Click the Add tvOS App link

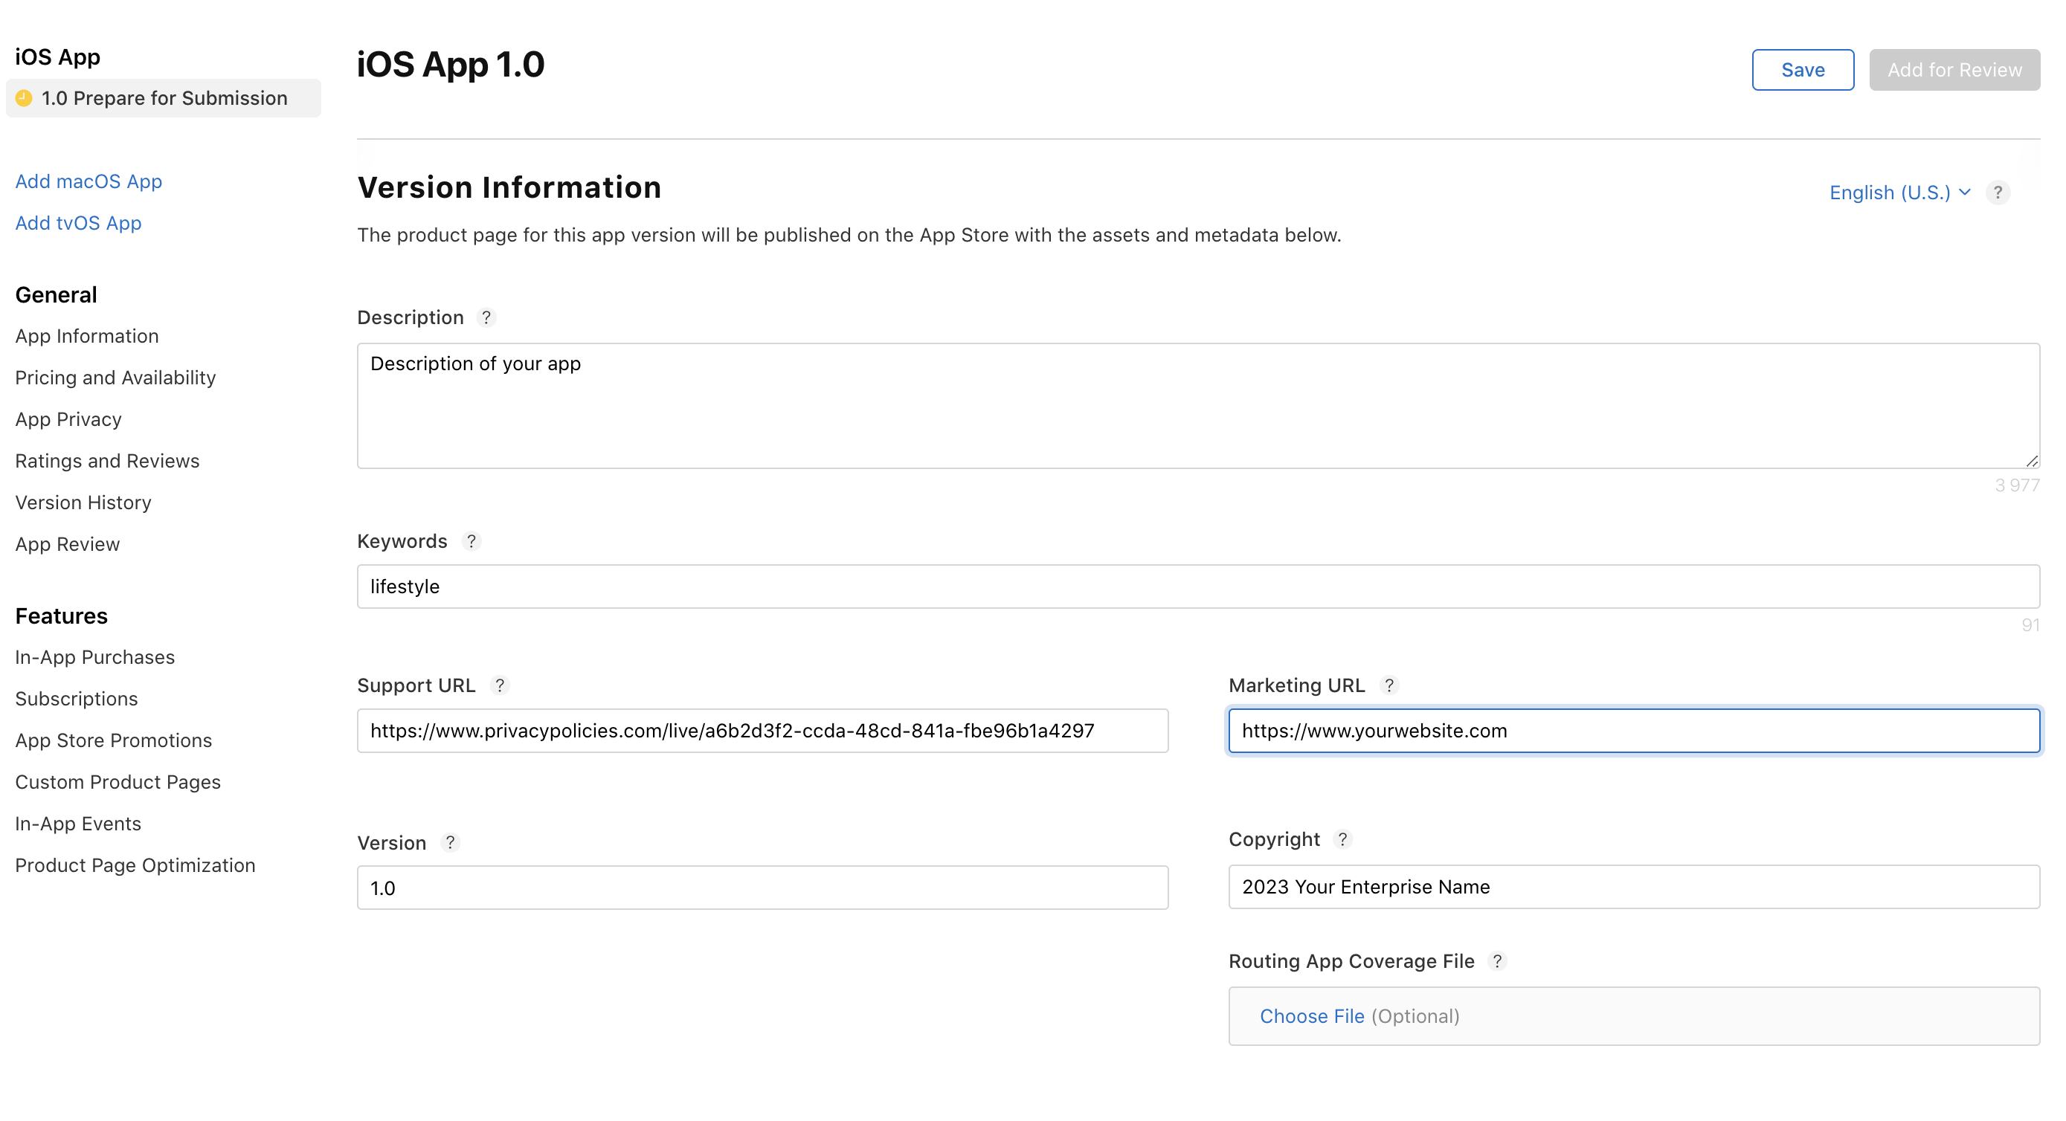point(78,223)
